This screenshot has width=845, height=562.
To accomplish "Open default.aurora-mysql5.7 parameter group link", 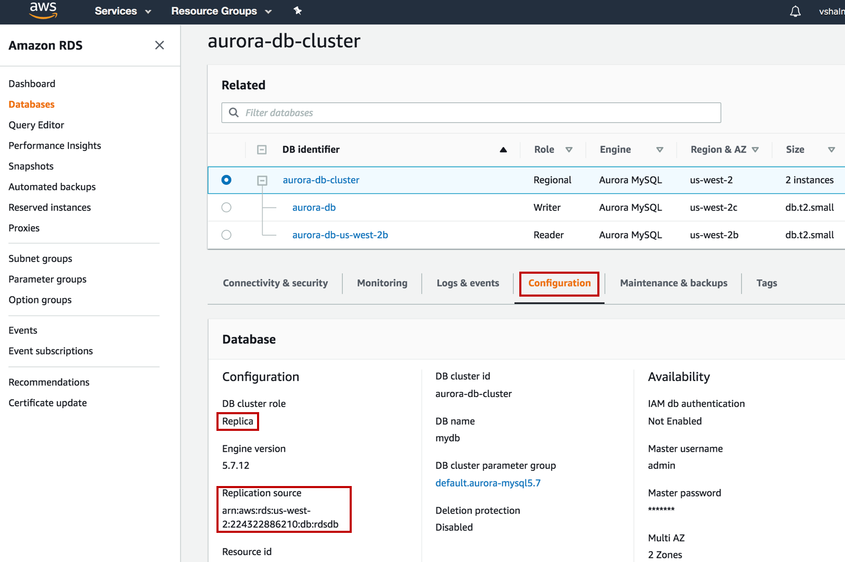I will point(488,483).
